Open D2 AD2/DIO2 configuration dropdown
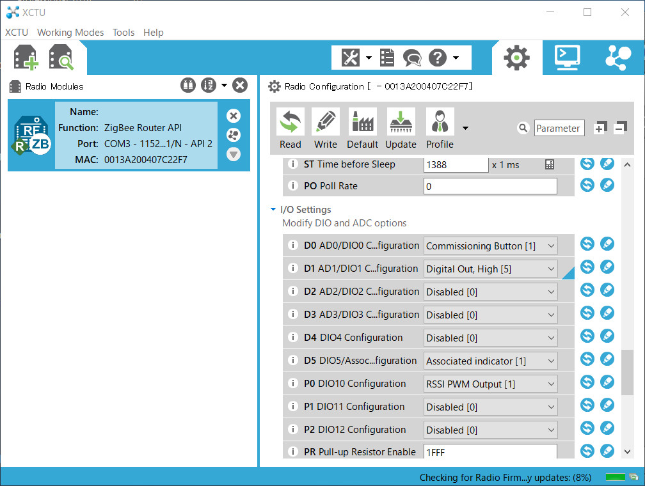Image resolution: width=645 pixels, height=486 pixels. pos(491,292)
